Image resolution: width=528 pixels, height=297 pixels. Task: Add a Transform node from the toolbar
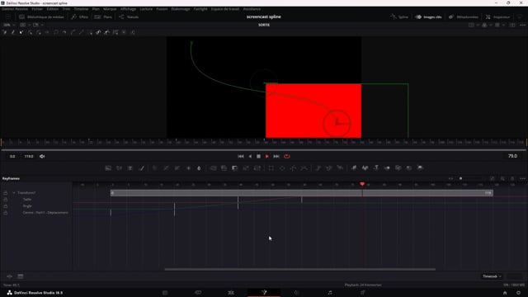coord(257,168)
